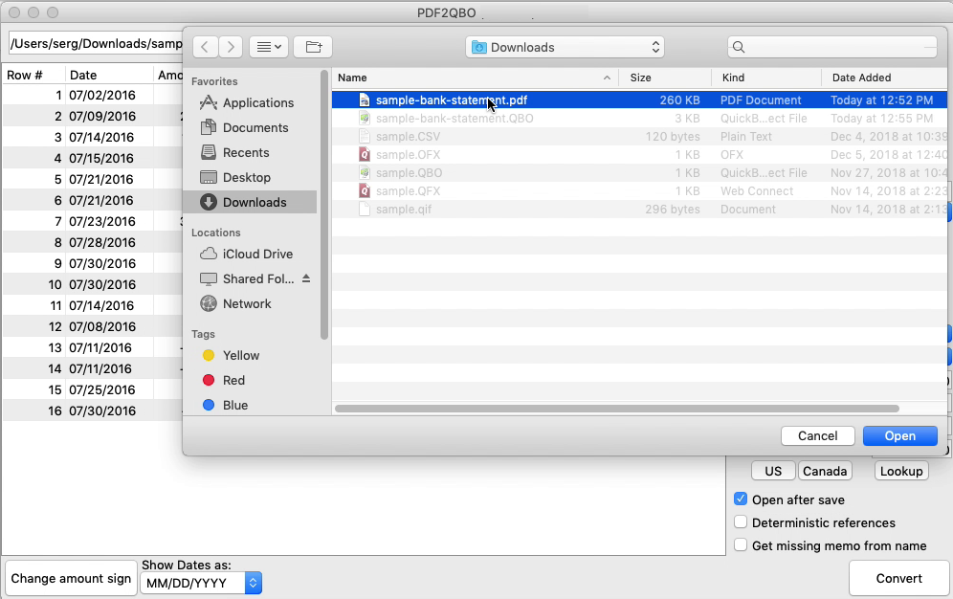Click the Canada button in PDF2QBO
The width and height of the screenshot is (953, 599).
click(825, 471)
